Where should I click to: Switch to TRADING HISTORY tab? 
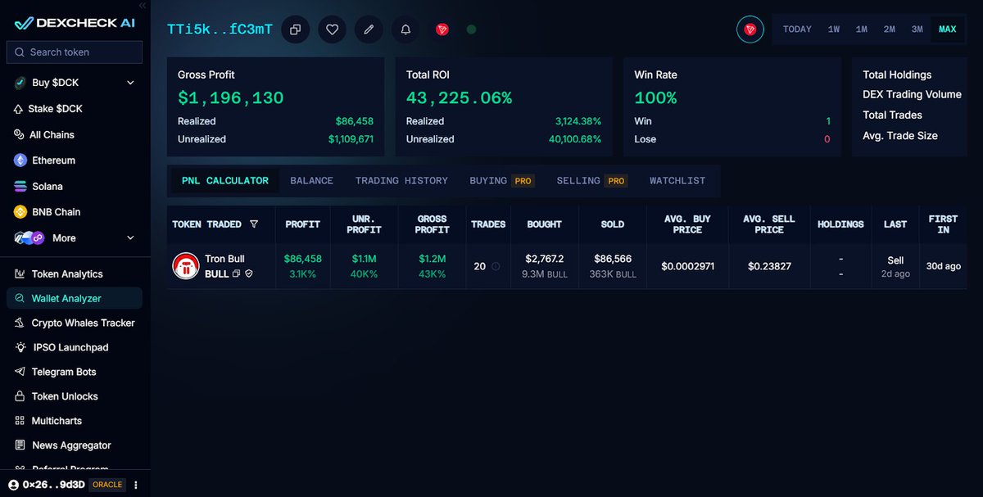coord(401,181)
